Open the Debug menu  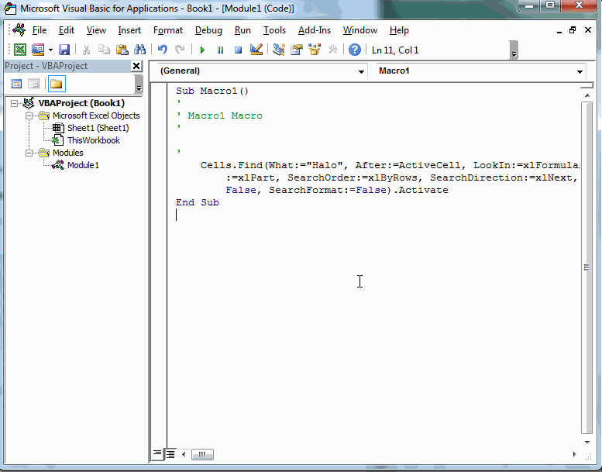coord(208,30)
